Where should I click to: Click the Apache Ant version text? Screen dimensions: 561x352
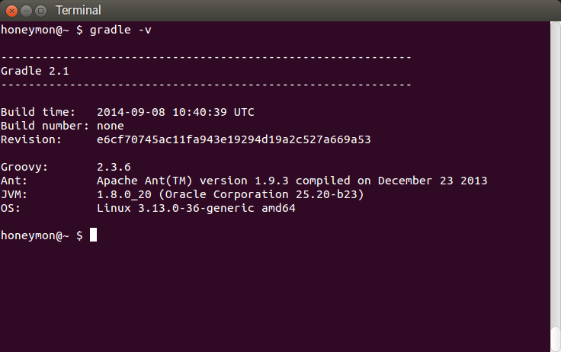click(x=292, y=181)
